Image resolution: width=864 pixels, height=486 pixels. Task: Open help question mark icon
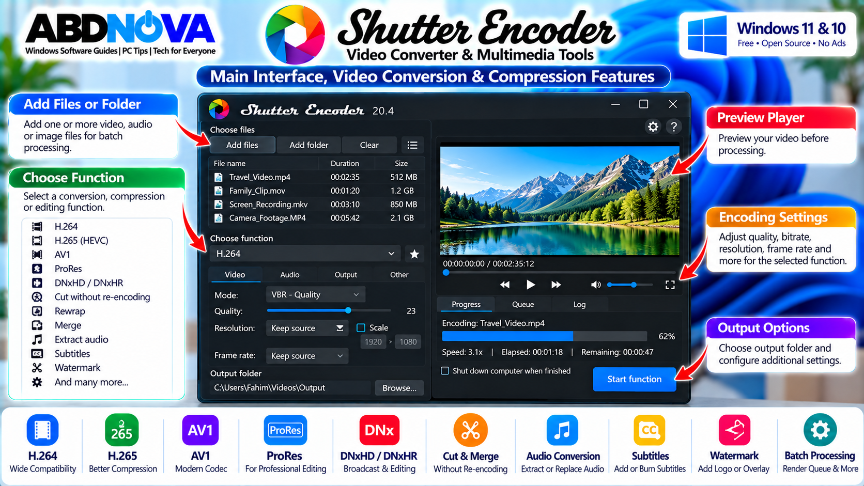pos(674,127)
